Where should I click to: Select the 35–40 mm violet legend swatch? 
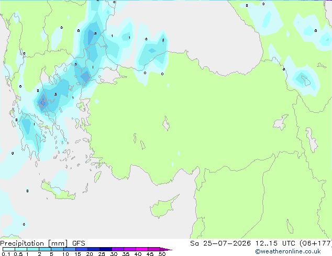coord(130,249)
